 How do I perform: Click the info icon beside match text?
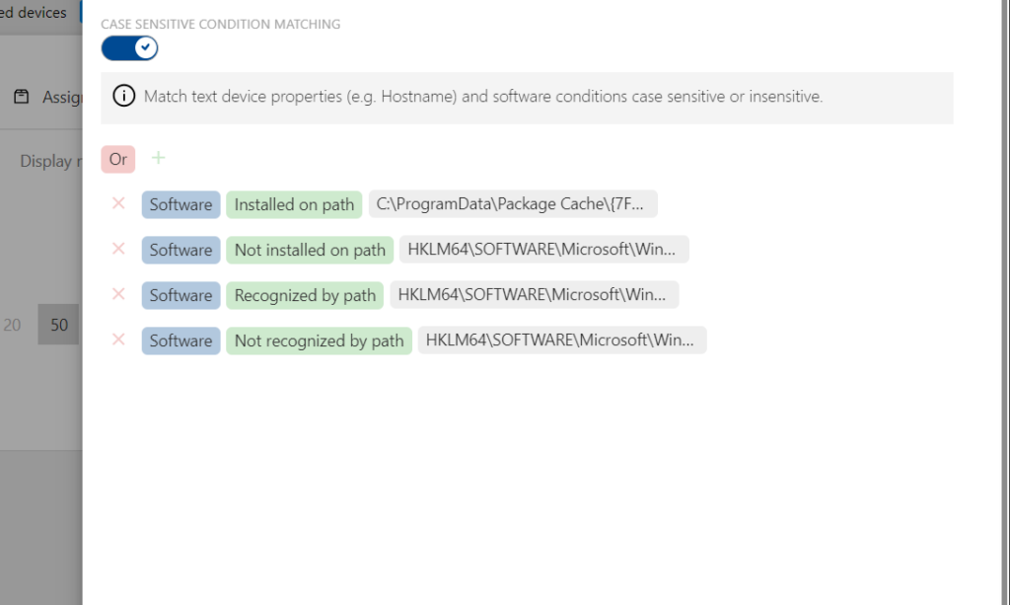point(123,96)
